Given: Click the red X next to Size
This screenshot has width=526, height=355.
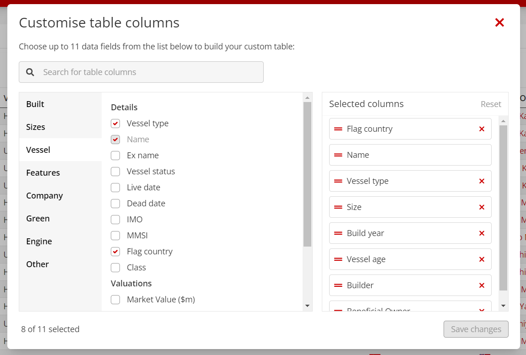Looking at the screenshot, I should [482, 207].
